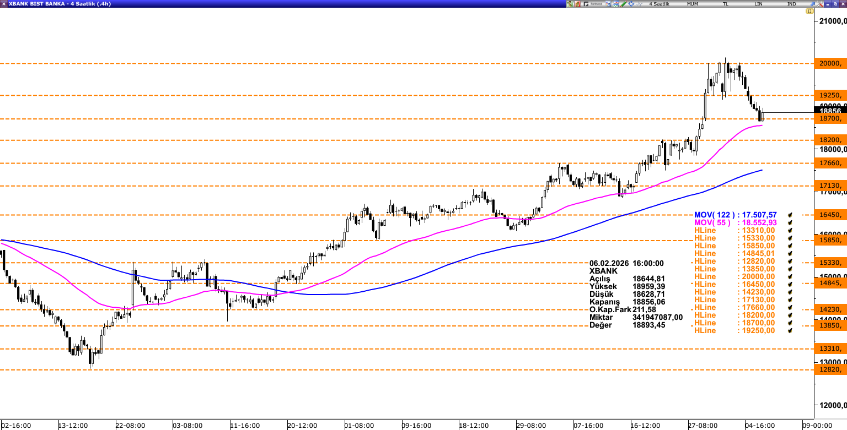Toggle the MOV(55) indicator checkmark
The width and height of the screenshot is (847, 430).
coord(790,222)
